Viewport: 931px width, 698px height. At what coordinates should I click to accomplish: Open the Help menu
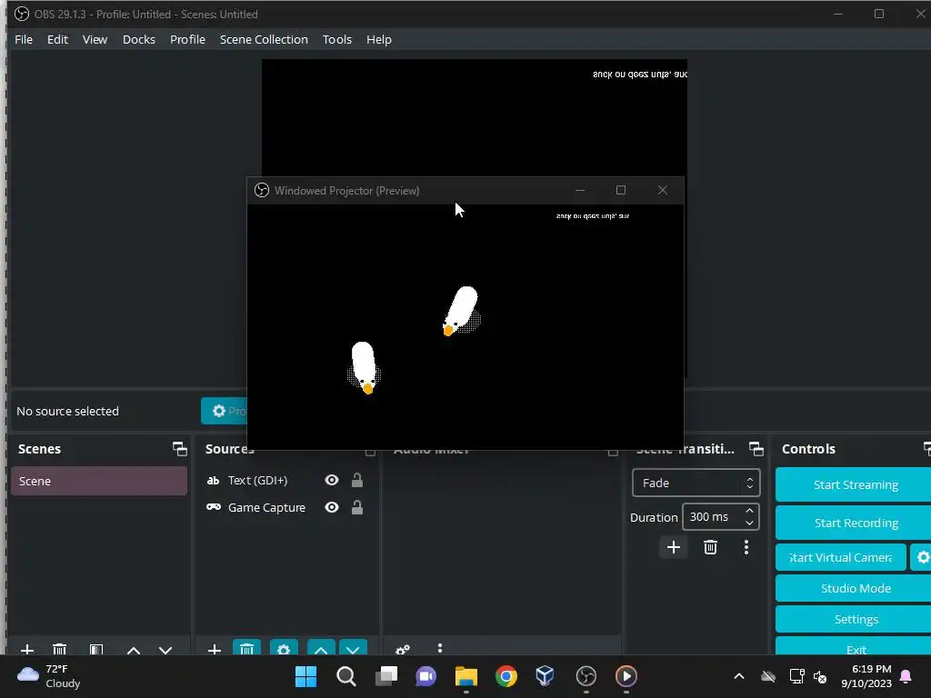[x=379, y=39]
